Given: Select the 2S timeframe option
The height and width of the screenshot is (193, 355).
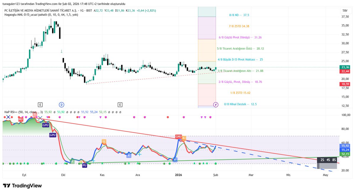Looking at the screenshot, I should pyautogui.click(x=322, y=160).
